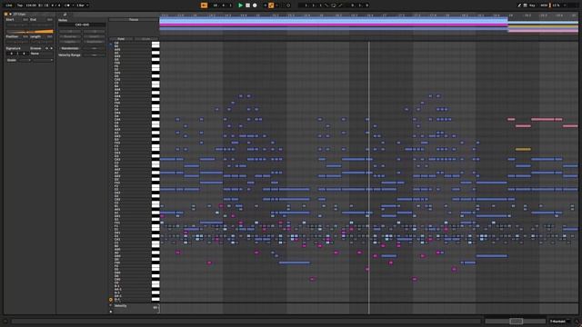
Task: Click the horizontal scrollbar at bottom
Action: [x=246, y=321]
